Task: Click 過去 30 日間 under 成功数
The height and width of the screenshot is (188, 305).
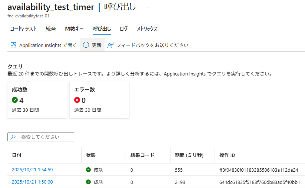Action: click(25, 110)
